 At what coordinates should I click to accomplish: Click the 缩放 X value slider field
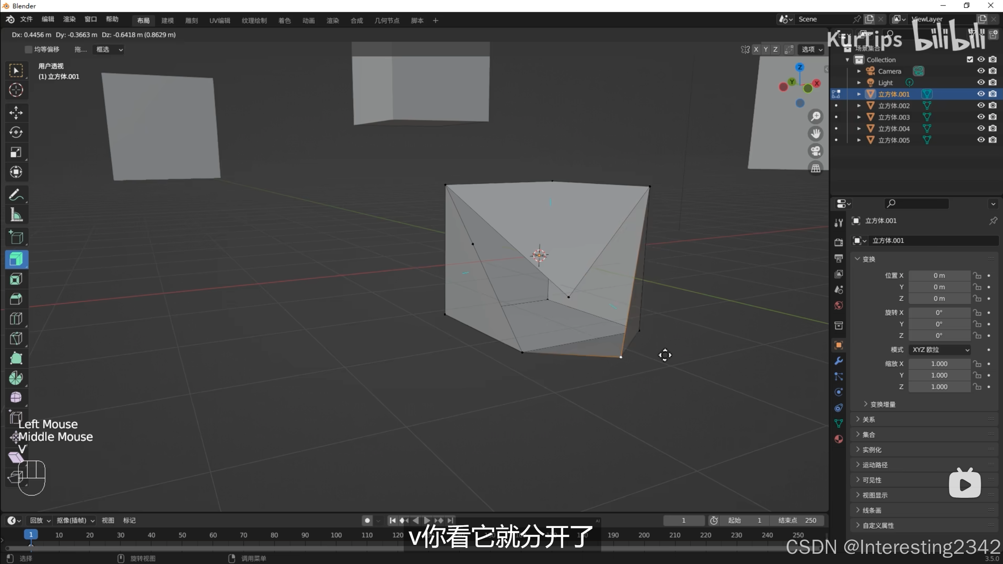(939, 364)
